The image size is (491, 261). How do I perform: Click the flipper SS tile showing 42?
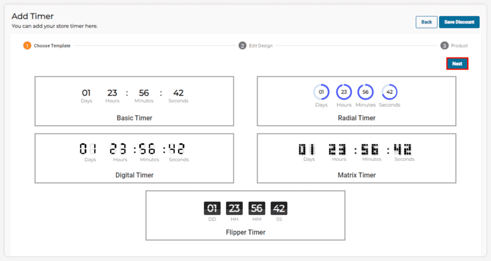tap(279, 208)
